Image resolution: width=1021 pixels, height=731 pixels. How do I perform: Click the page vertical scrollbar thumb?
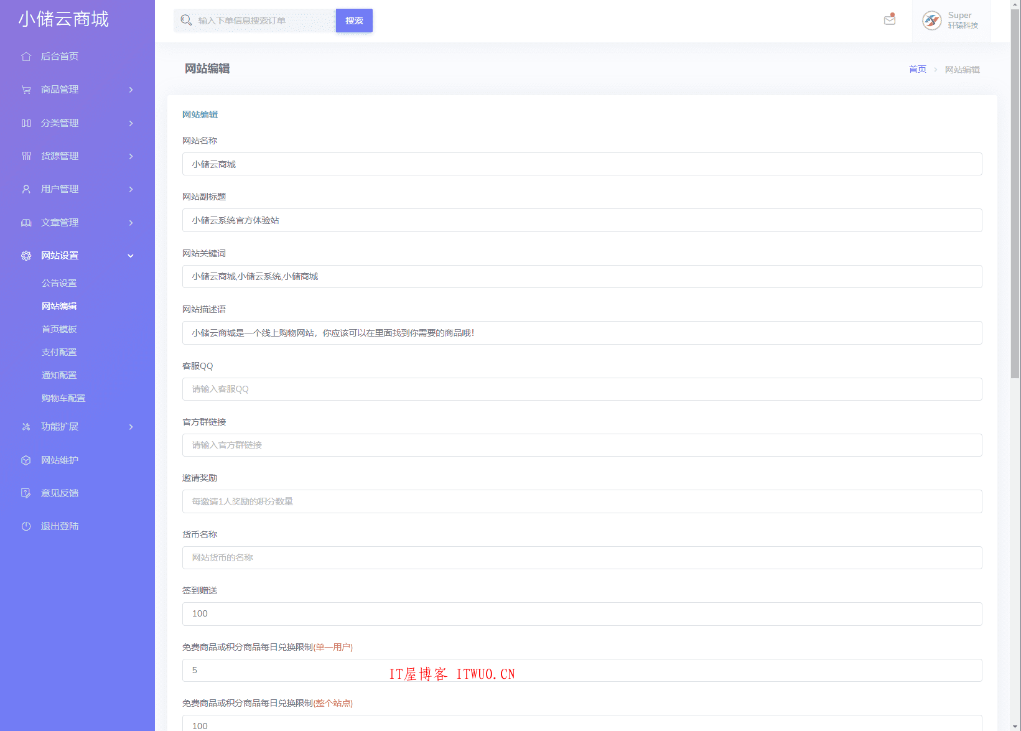[x=1015, y=193]
